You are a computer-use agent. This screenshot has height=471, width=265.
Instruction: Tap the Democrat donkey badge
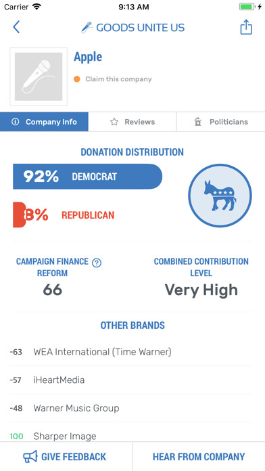point(220,196)
